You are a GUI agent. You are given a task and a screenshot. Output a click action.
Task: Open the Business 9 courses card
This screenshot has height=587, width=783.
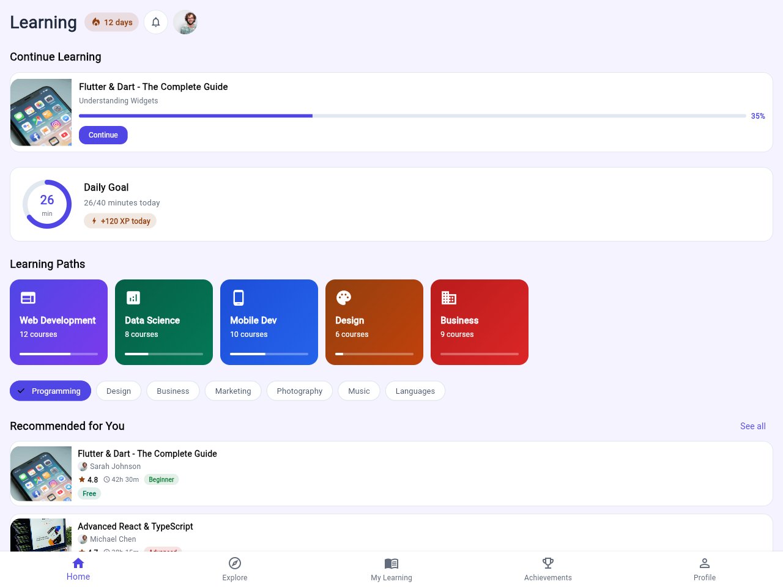[x=480, y=322]
